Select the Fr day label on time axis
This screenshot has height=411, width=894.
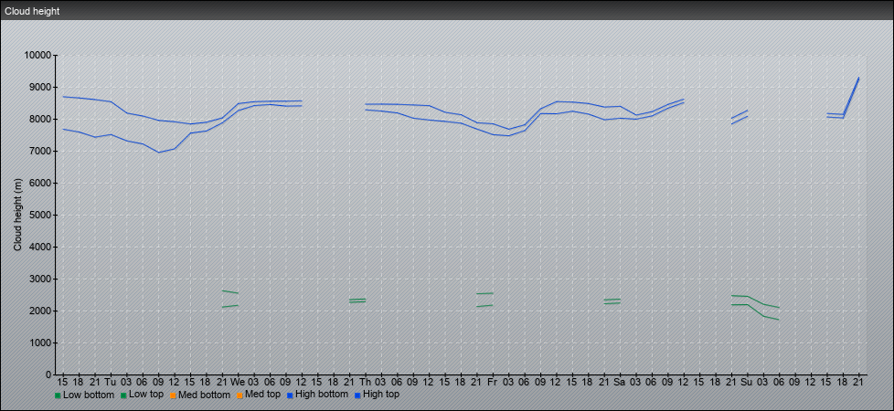[492, 381]
